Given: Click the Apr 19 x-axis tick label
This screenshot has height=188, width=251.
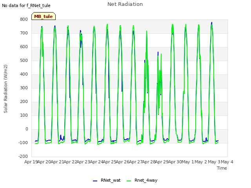Looking at the screenshot, I should pyautogui.click(x=31, y=162).
